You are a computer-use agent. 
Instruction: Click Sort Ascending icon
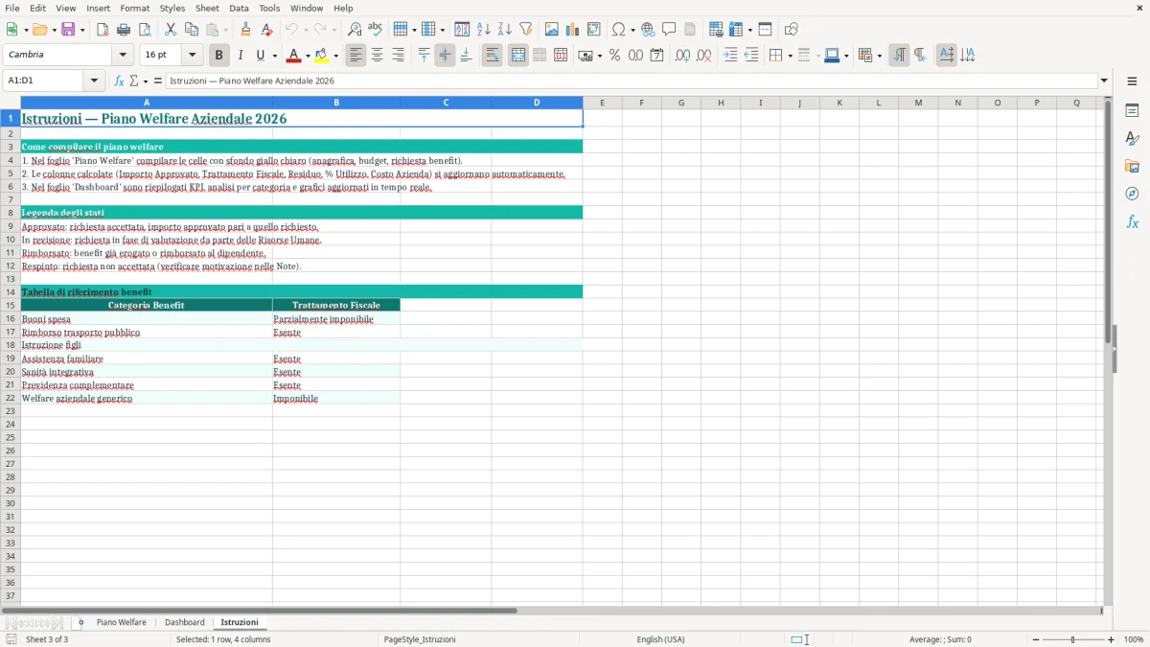pos(484,30)
